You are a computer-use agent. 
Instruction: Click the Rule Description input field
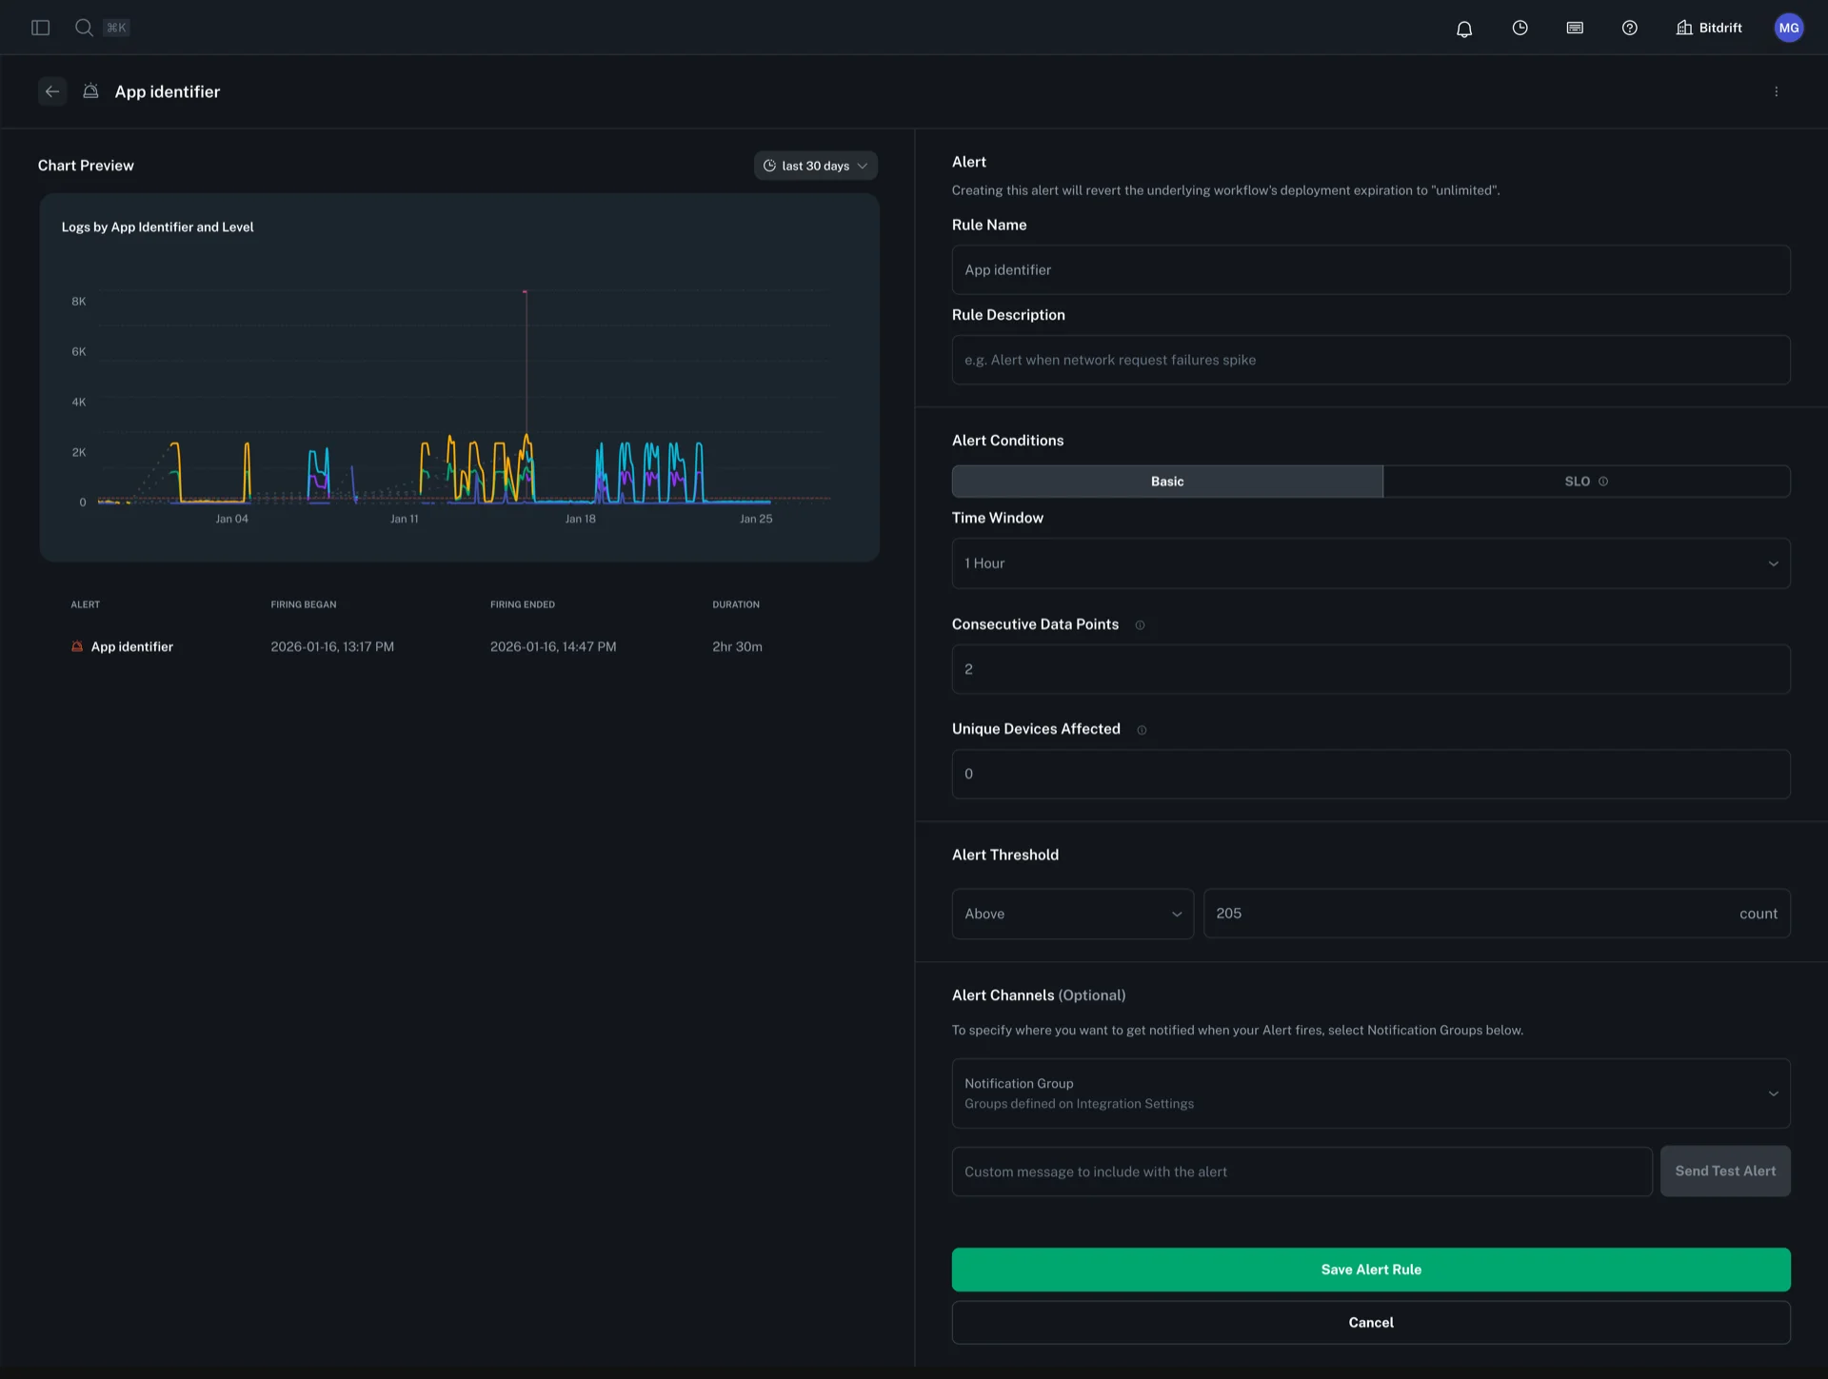[x=1370, y=360]
